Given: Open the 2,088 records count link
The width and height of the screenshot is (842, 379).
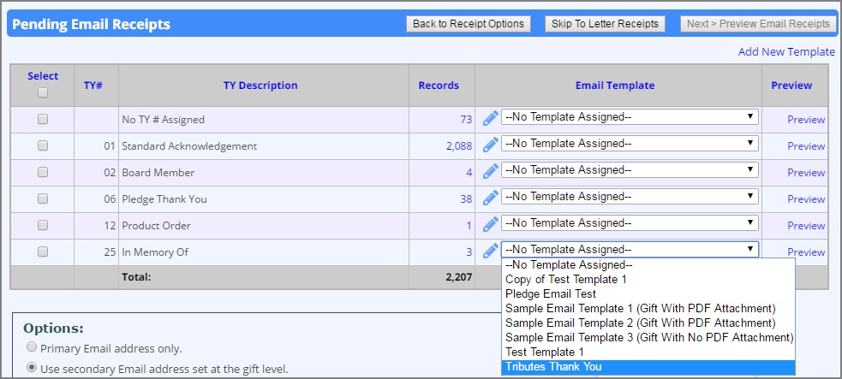Looking at the screenshot, I should pos(458,146).
